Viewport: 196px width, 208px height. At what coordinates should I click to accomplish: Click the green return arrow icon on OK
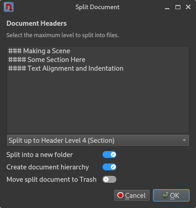[x=165, y=195]
